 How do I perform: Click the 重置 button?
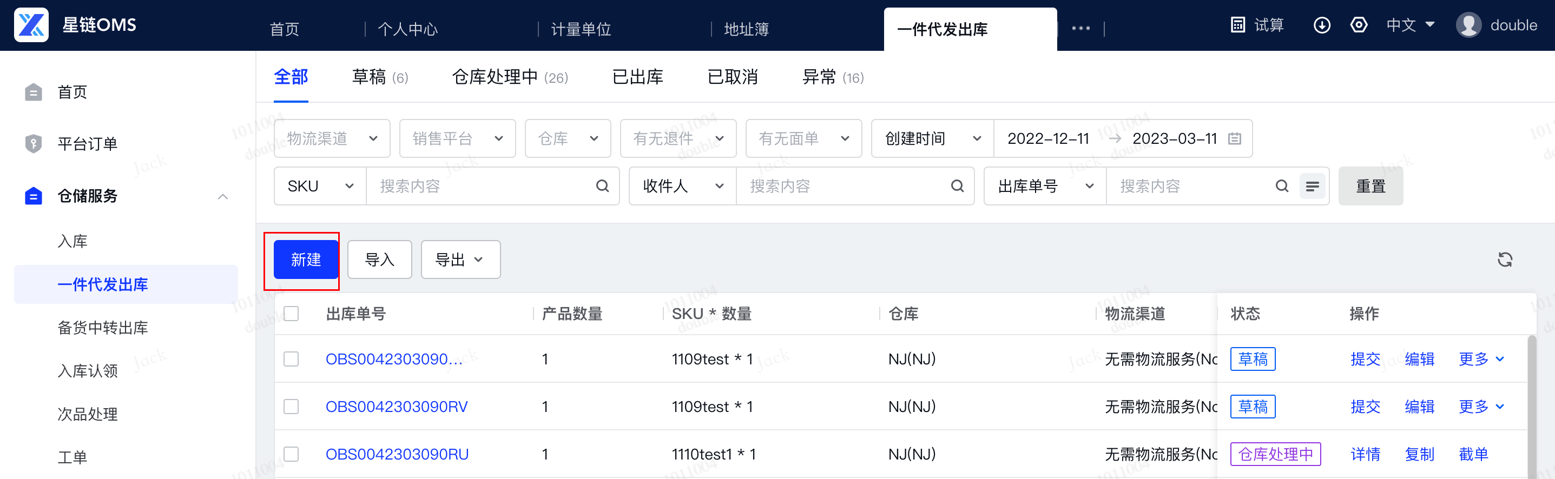[x=1370, y=186]
